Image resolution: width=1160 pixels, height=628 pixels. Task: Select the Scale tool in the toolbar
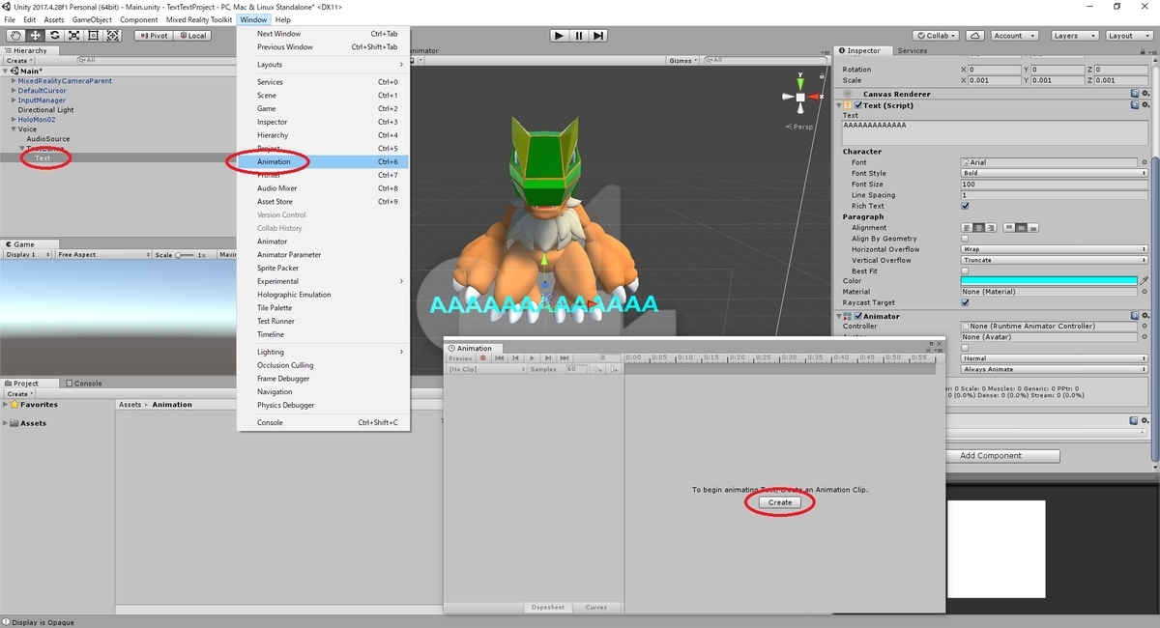click(x=74, y=36)
